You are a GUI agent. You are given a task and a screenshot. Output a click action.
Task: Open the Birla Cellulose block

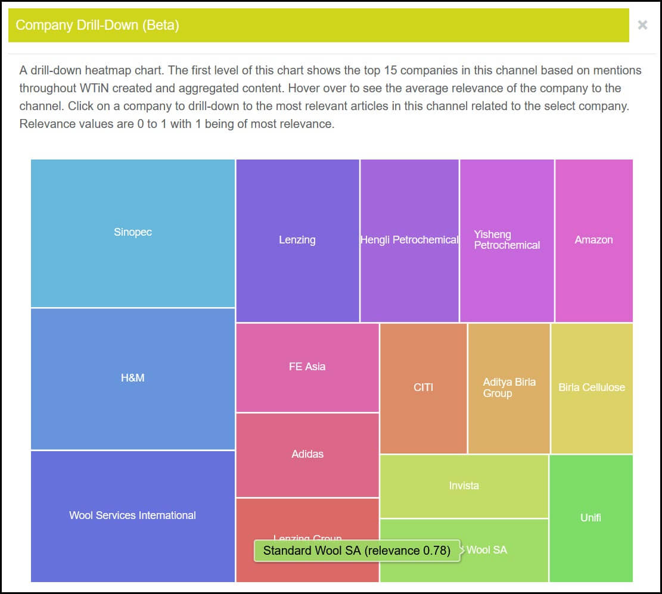(x=592, y=388)
